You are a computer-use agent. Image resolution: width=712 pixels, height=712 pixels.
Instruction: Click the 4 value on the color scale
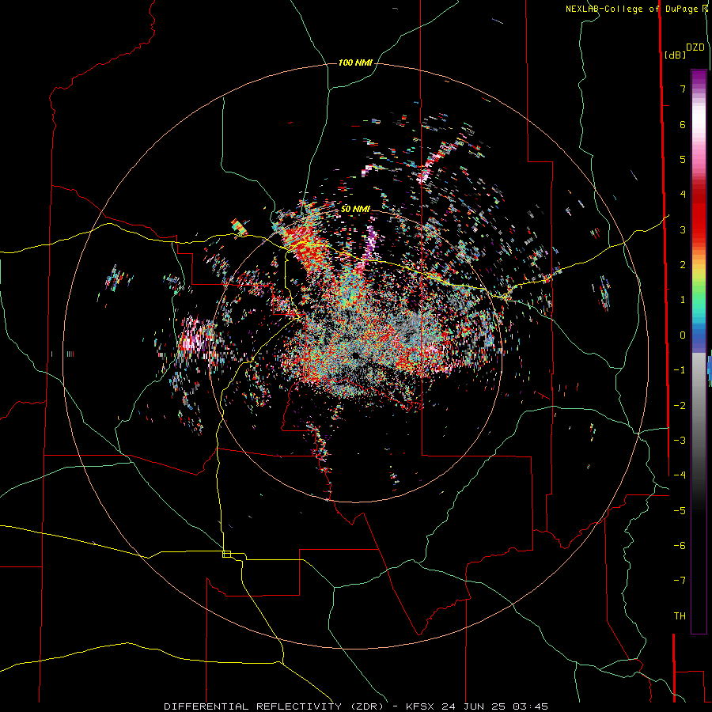click(683, 195)
